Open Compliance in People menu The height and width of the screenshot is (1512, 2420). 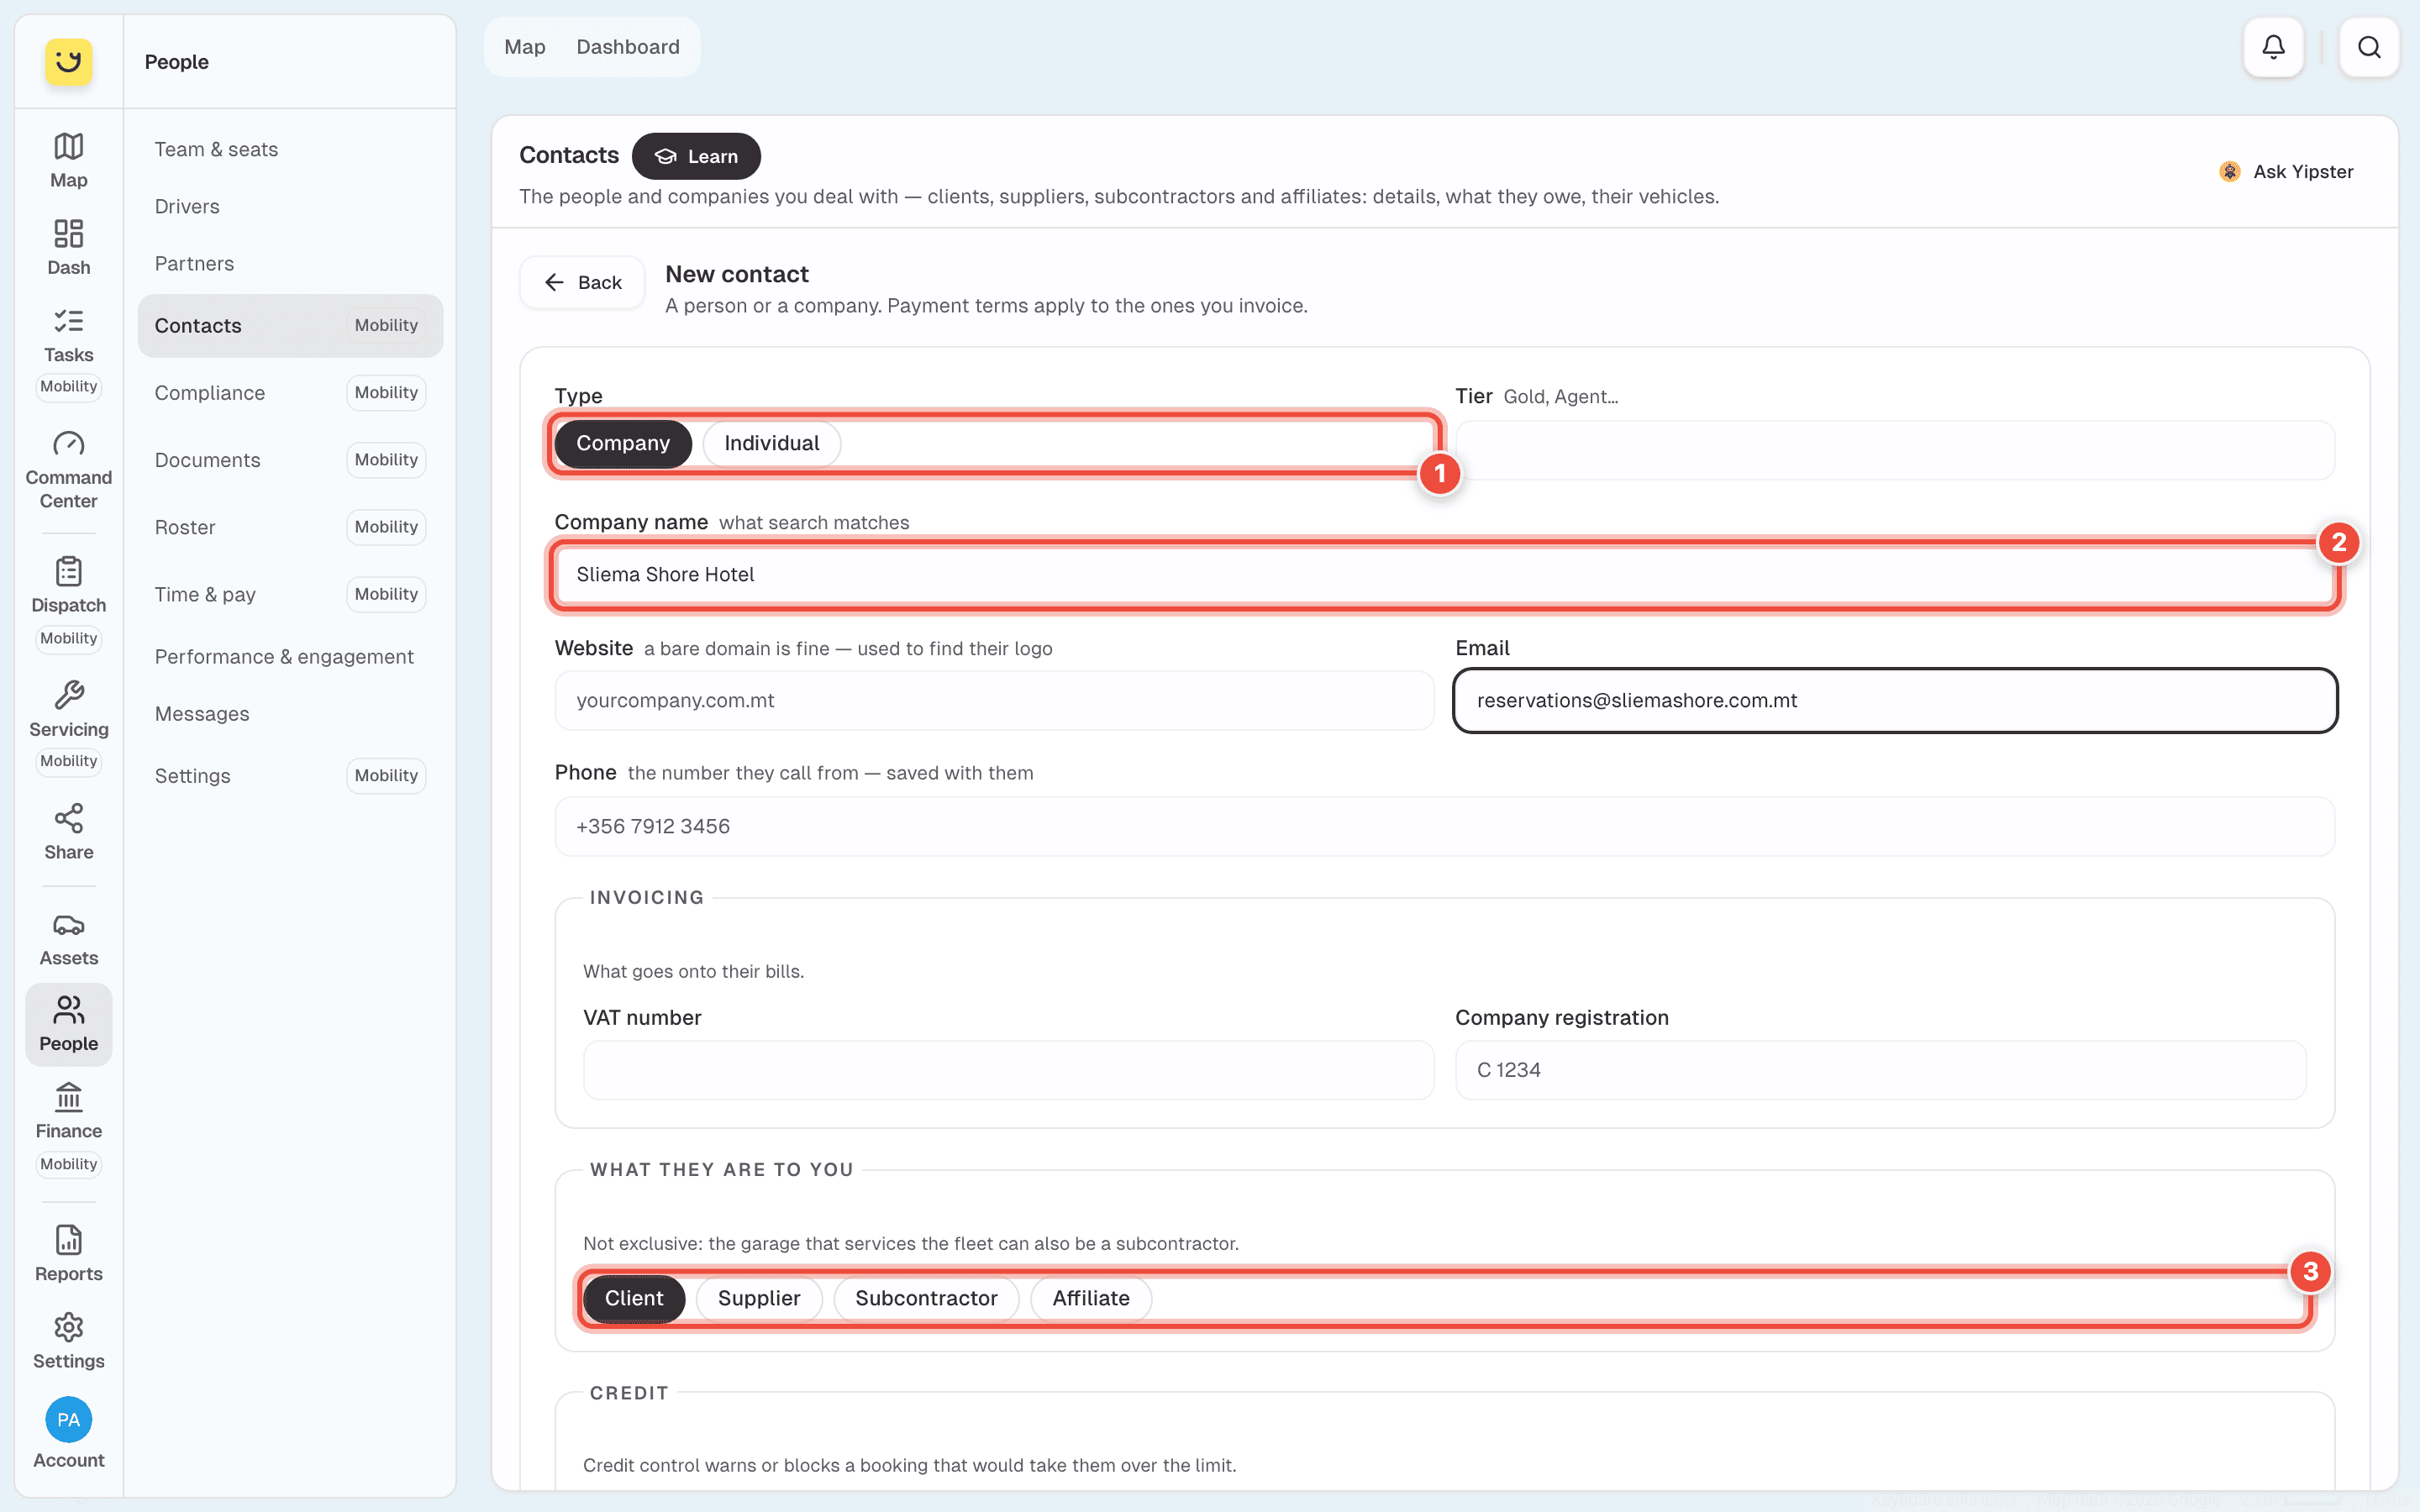pyautogui.click(x=290, y=392)
